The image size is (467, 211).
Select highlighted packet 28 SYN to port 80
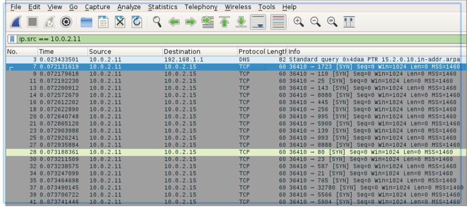(236, 152)
